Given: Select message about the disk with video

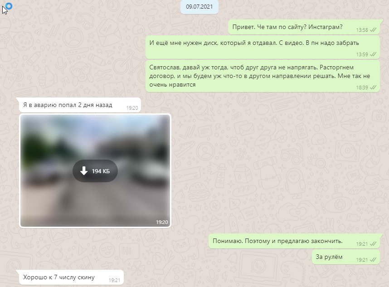Looking at the screenshot, I should [x=263, y=47].
